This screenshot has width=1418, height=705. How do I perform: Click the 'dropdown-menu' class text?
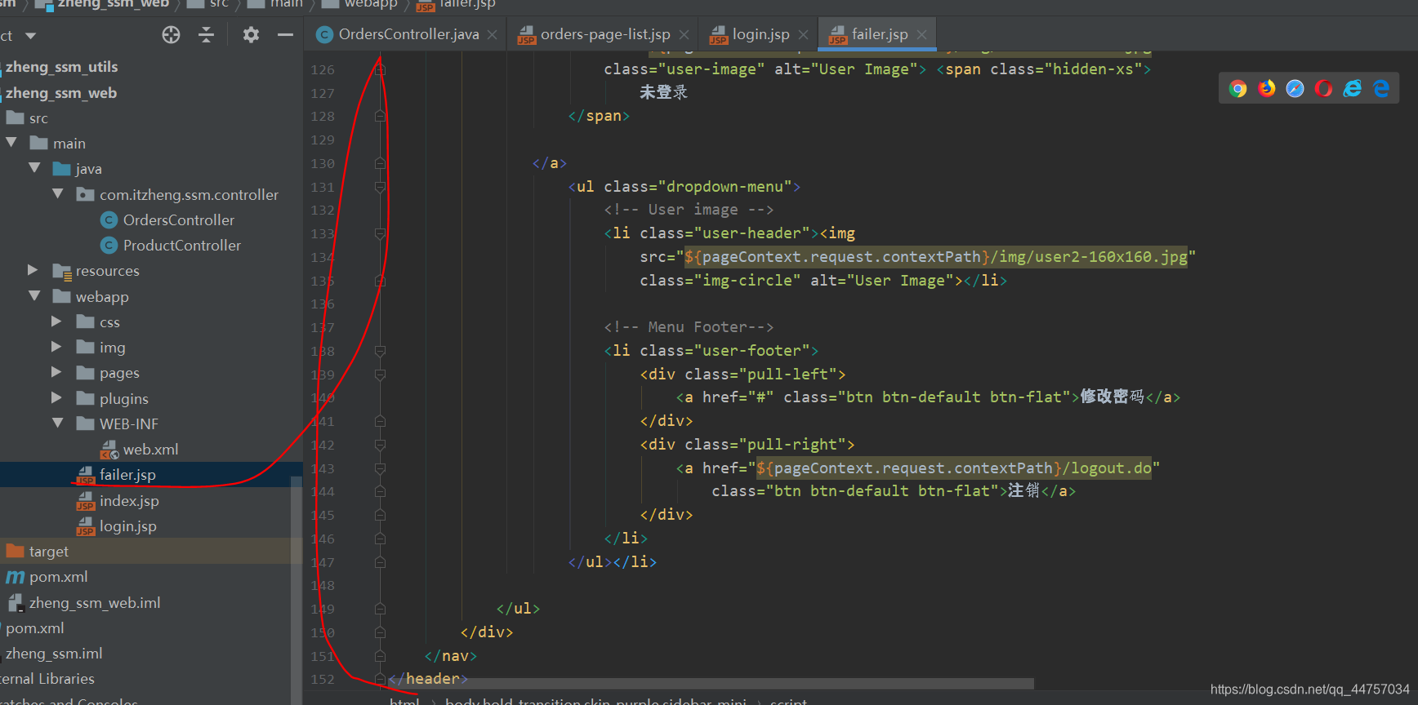729,187
